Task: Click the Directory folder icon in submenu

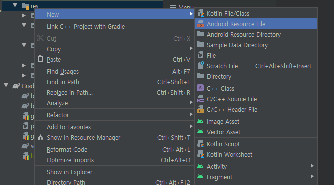Action: coord(200,76)
